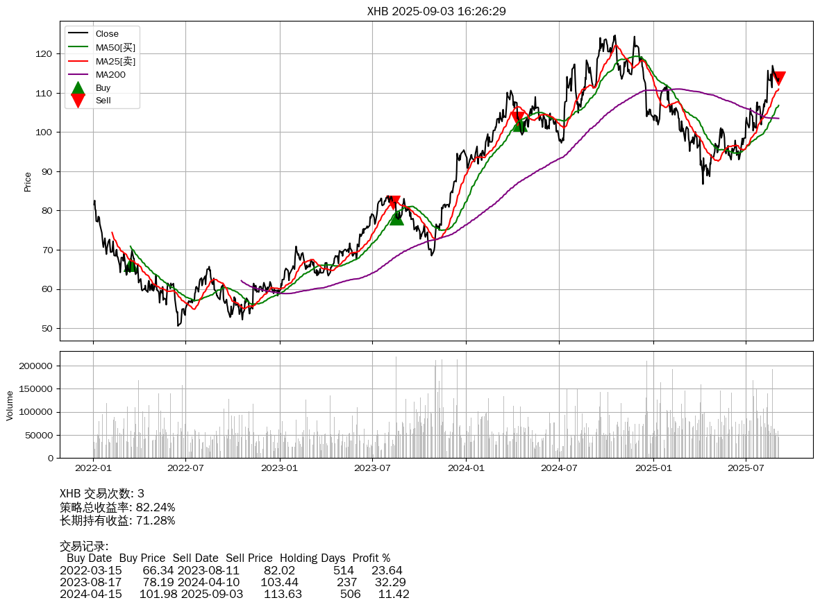Click the MA25 red line sample in the legend
The width and height of the screenshot is (820, 607).
coord(78,61)
